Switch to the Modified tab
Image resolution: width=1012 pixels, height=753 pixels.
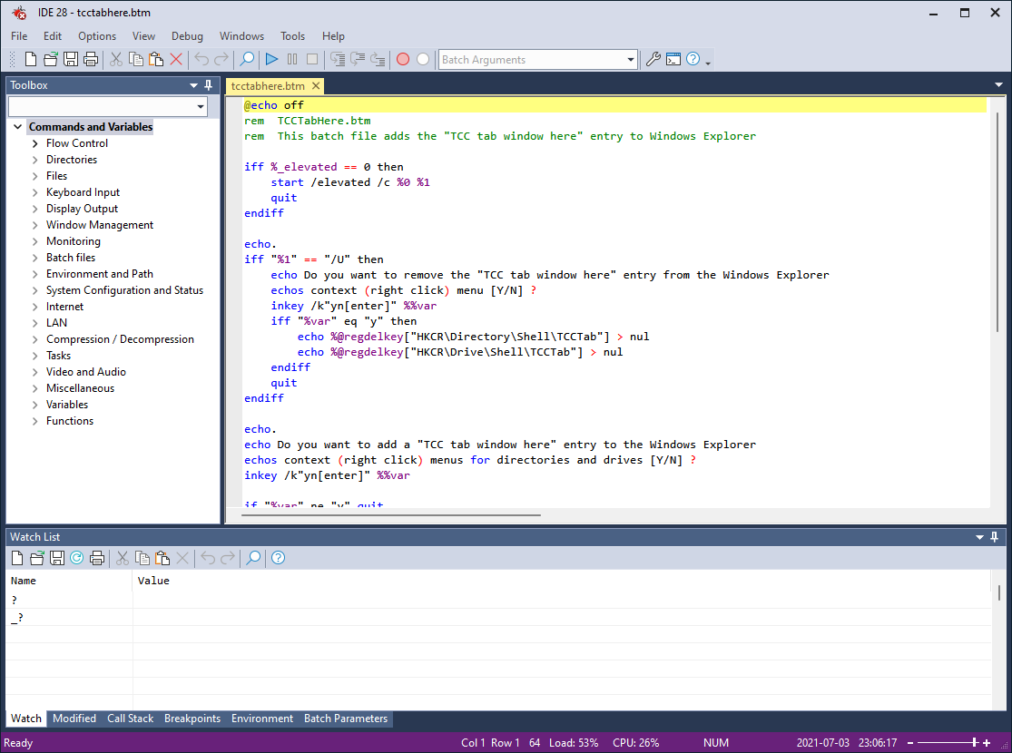[74, 719]
